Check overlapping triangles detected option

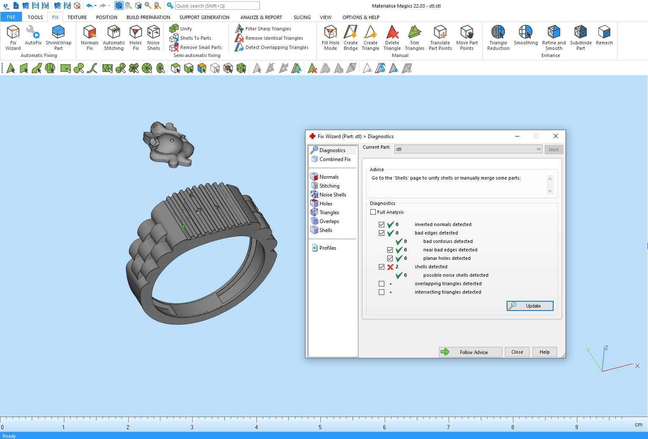[382, 284]
